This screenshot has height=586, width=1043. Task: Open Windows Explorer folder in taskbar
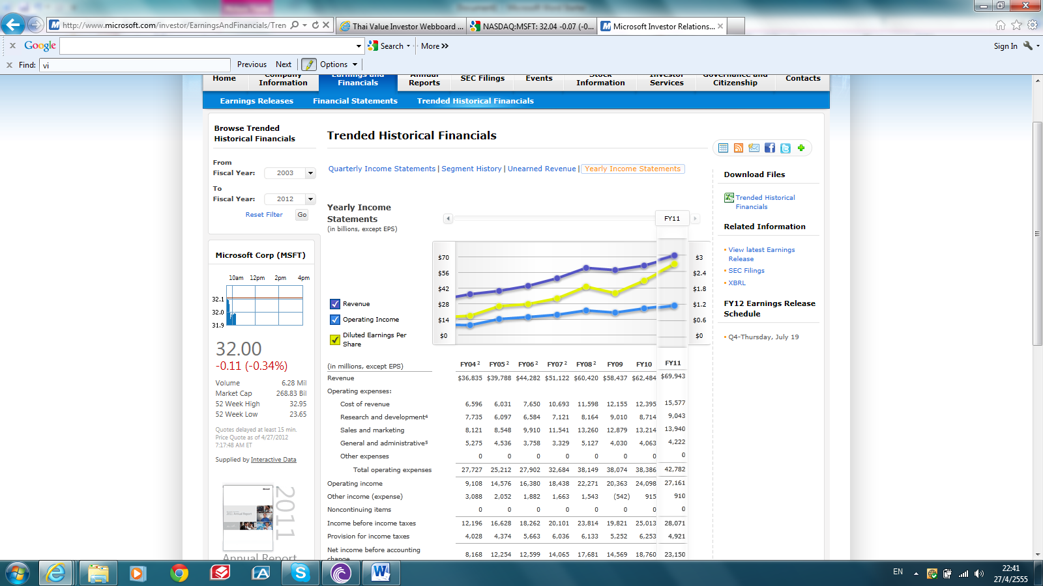coord(98,573)
